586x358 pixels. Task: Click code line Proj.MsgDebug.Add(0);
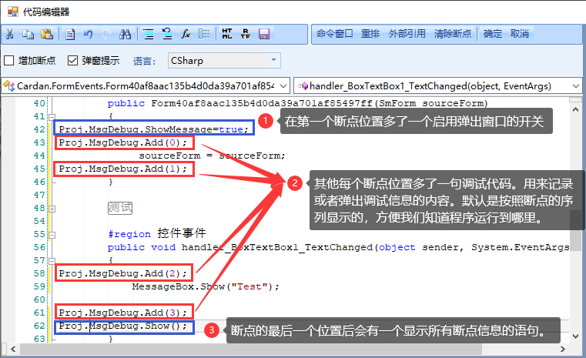tap(122, 142)
